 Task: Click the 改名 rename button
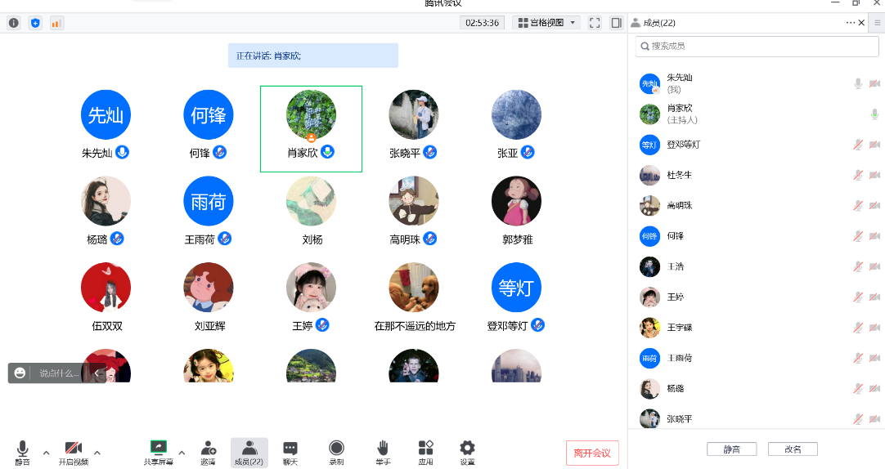tap(793, 449)
